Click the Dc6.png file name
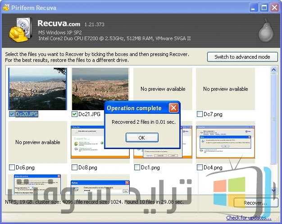Image resolution: width=282 pixels, height=224 pixels. [x=25, y=168]
